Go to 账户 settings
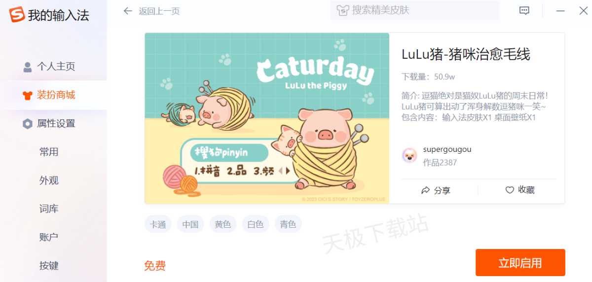 pyautogui.click(x=49, y=237)
